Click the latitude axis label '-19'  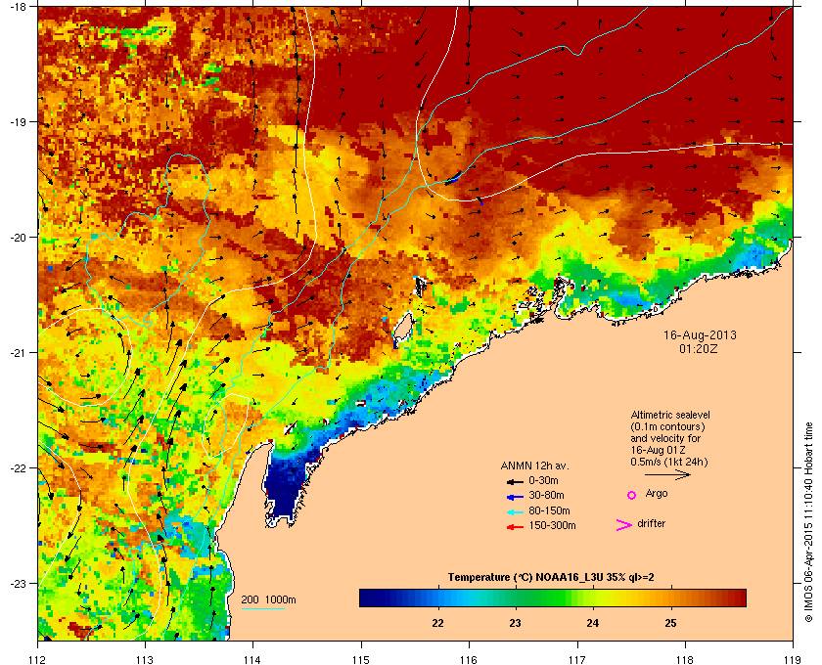18,121
